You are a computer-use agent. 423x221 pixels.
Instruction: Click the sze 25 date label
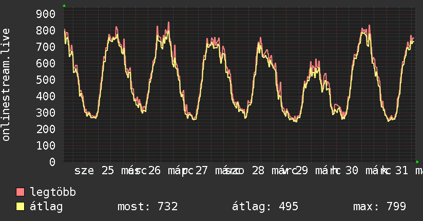tap(94, 171)
